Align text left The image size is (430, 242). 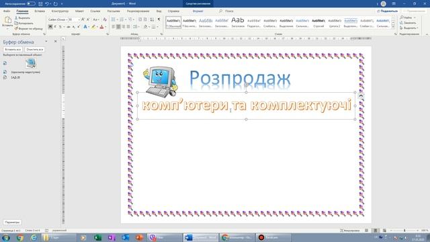(x=114, y=27)
